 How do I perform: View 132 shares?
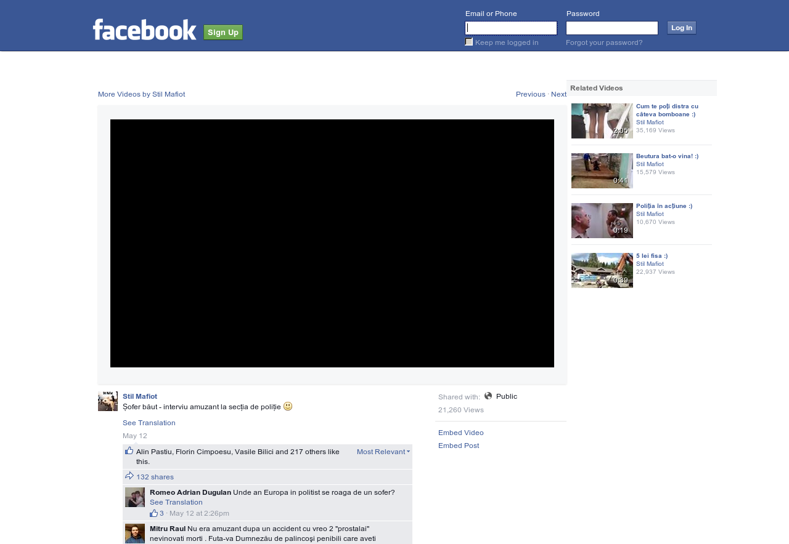coord(155,477)
